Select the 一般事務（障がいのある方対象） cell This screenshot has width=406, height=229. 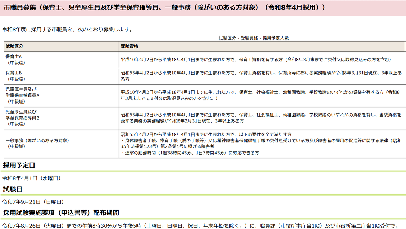click(61, 144)
